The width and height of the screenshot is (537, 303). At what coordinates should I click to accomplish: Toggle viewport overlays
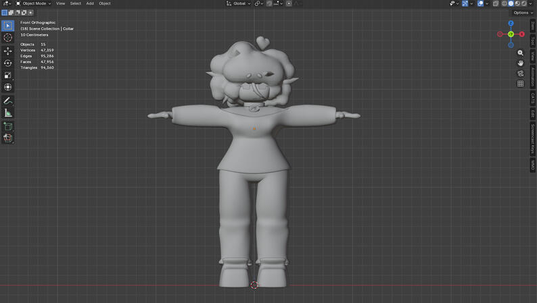pos(480,3)
